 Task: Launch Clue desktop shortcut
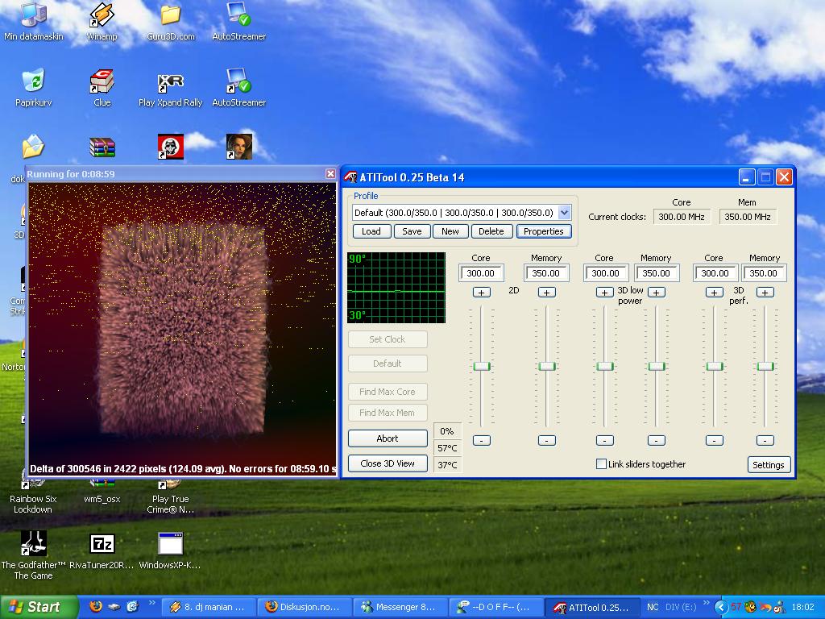[x=102, y=87]
